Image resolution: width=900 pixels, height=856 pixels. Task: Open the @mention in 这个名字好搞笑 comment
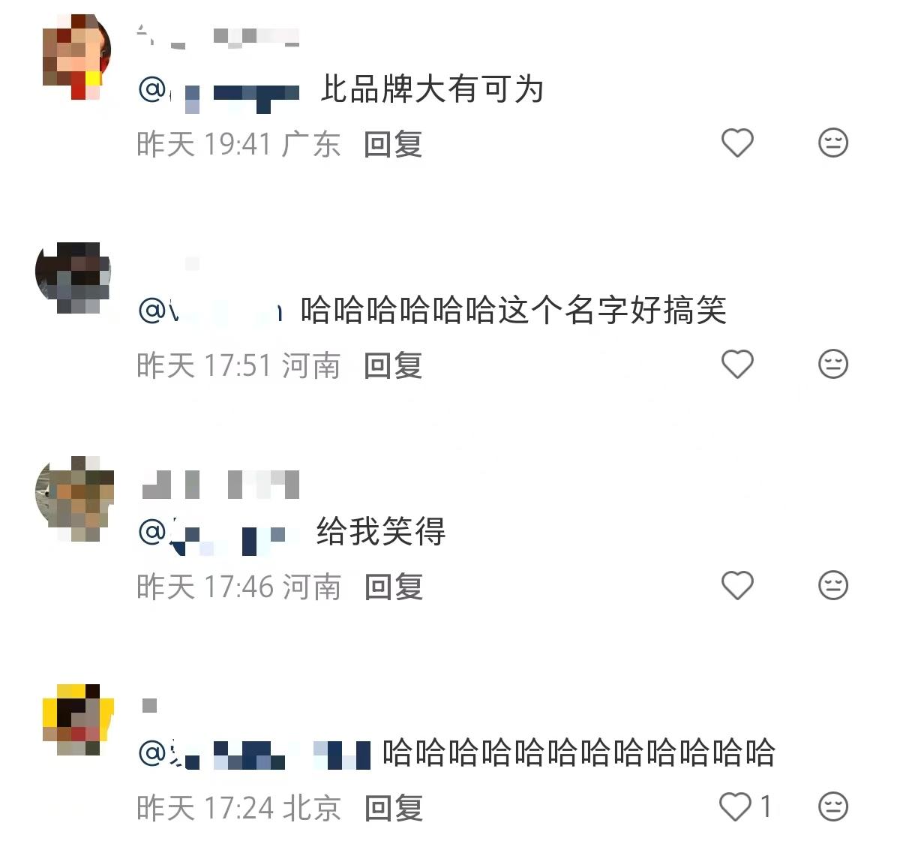point(210,311)
